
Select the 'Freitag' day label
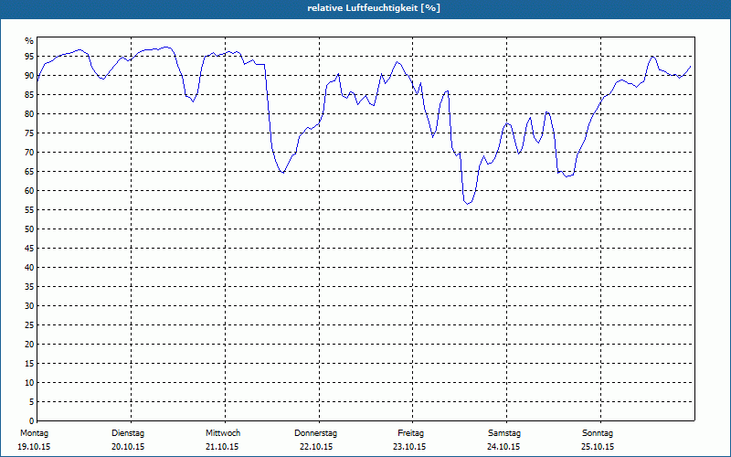pos(410,433)
